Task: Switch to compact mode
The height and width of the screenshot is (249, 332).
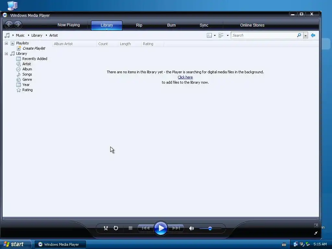Action: click(316, 233)
